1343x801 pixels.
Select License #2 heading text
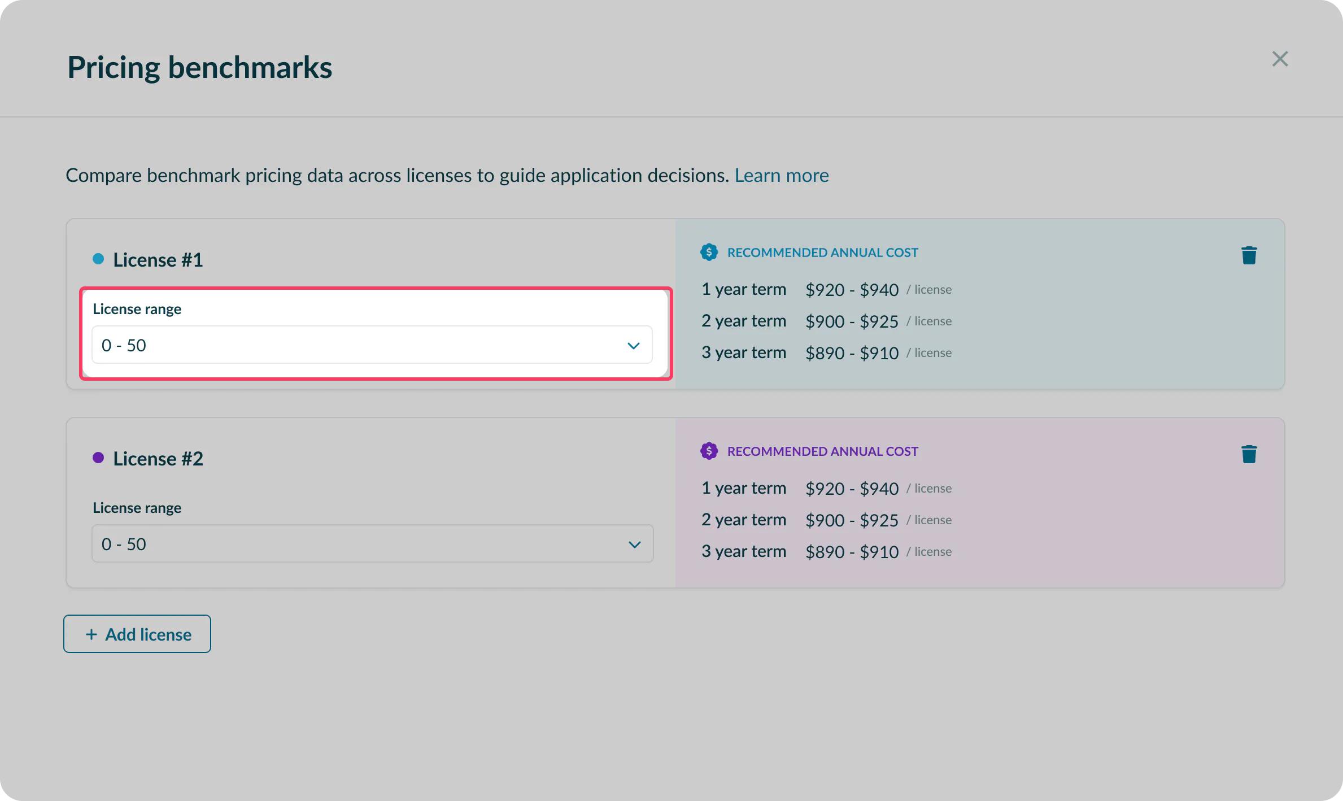tap(158, 459)
